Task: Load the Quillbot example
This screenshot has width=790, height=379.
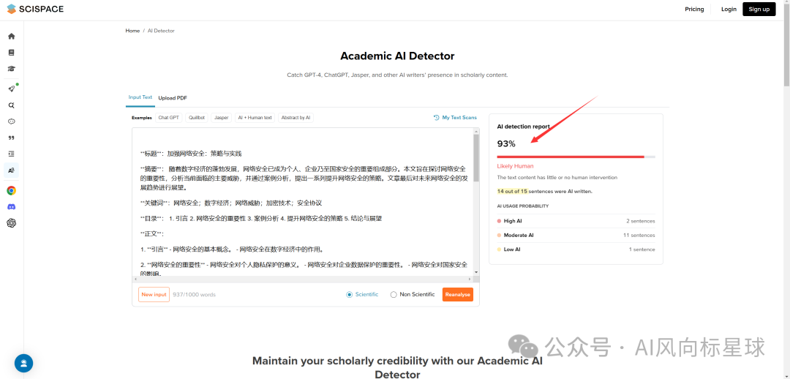Action: [x=197, y=117]
